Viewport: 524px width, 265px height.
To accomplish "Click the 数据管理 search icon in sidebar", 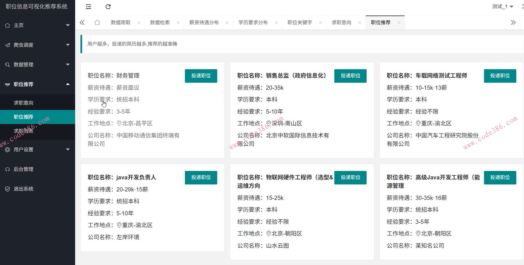I will (8, 64).
